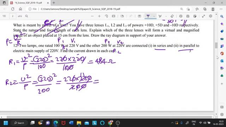Click the address bar file path
The width and height of the screenshot is (226, 127).
(x=81, y=9)
